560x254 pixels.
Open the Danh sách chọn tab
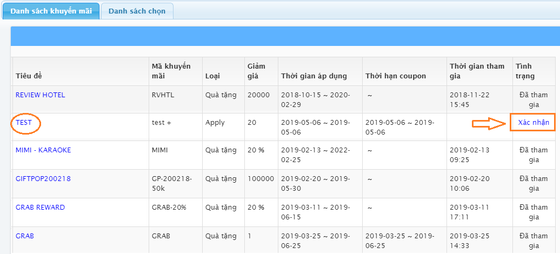coord(137,11)
